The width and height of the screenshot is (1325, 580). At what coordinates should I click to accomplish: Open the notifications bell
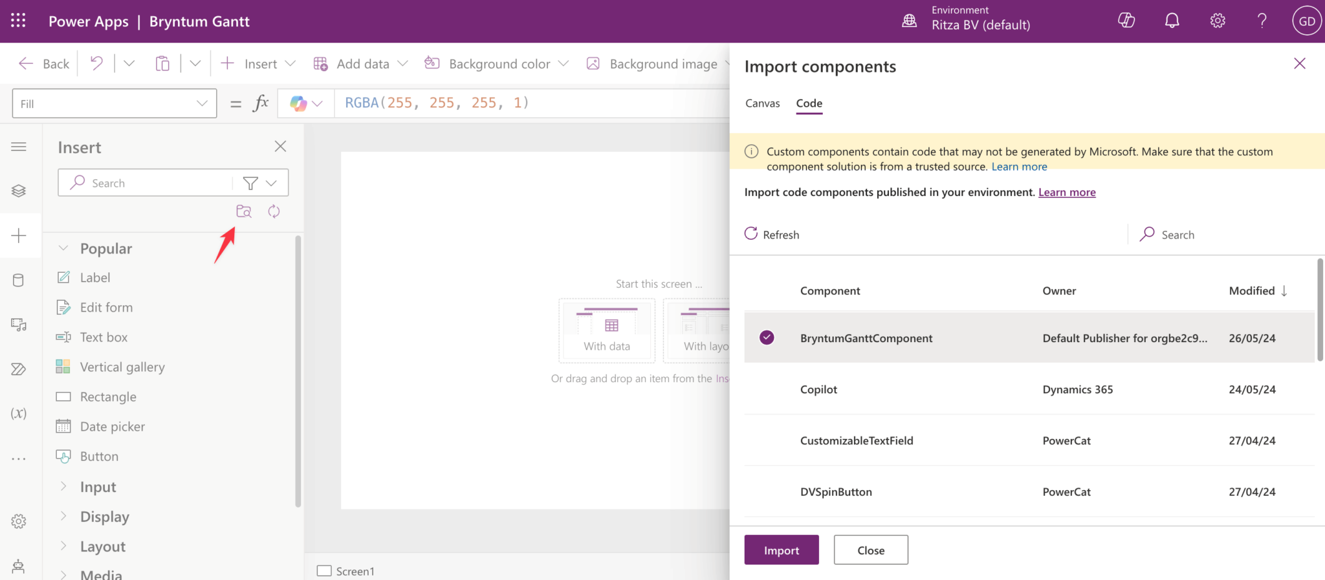pos(1172,21)
